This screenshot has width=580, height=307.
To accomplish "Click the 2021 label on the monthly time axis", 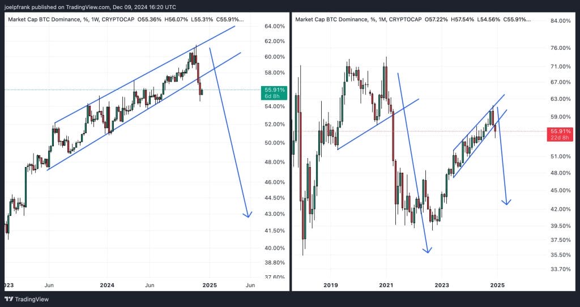I will 386,285.
